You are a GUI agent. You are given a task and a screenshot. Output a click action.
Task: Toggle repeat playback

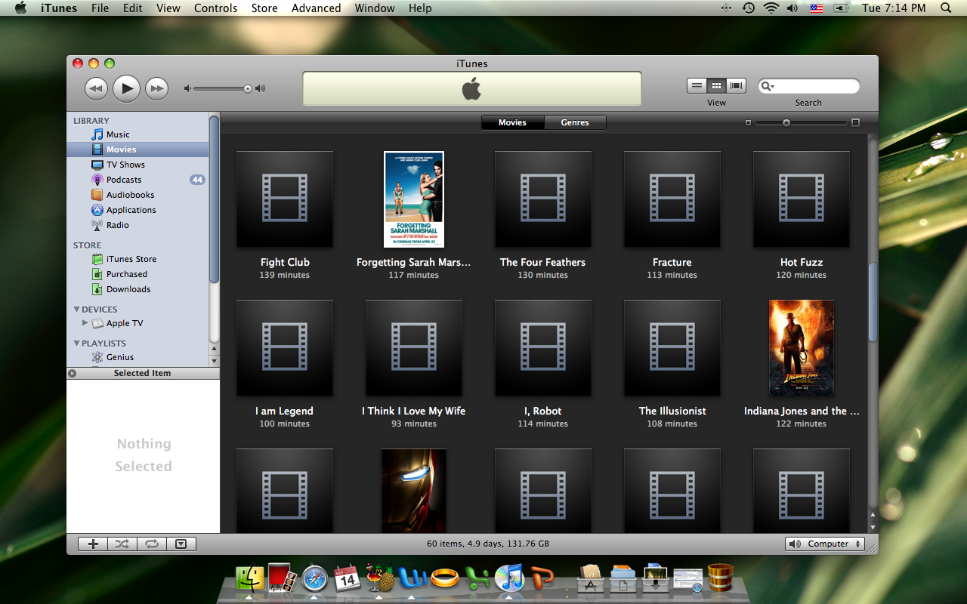click(152, 544)
